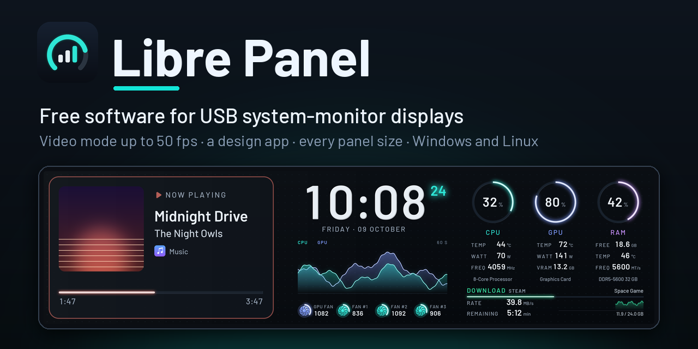Click the RAM temperature value 46 °C
Screen dimensions: 698x349
coord(629,255)
